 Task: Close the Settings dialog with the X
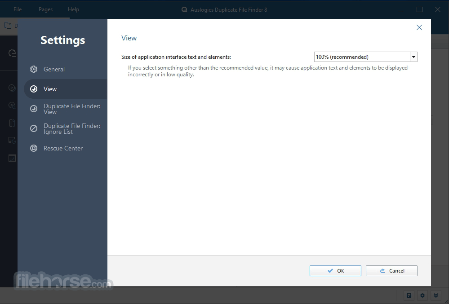(419, 27)
